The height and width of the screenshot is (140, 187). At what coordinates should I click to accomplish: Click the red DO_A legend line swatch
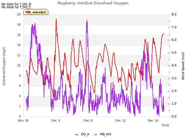coord(77,135)
